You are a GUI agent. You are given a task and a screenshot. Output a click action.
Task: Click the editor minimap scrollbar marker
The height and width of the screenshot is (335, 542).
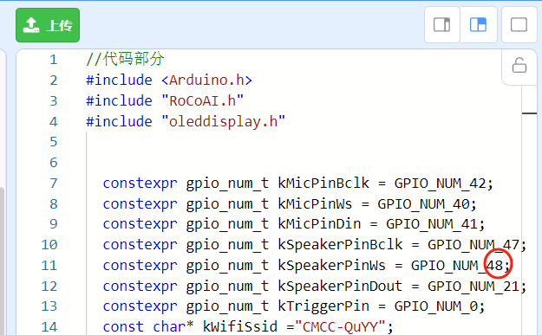[529, 113]
